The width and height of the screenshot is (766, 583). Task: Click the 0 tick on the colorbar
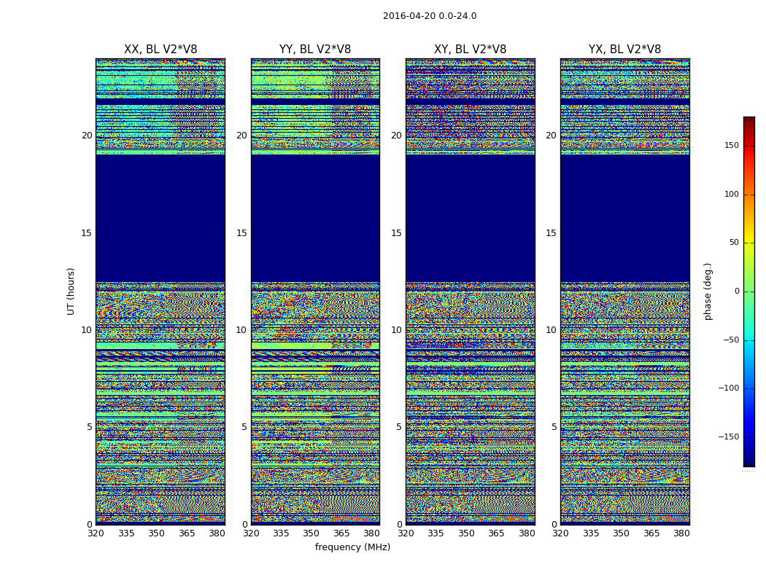737,291
